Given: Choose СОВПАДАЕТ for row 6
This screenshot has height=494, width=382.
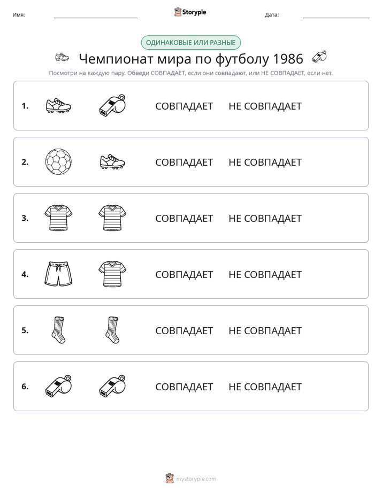Looking at the screenshot, I should [x=184, y=387].
